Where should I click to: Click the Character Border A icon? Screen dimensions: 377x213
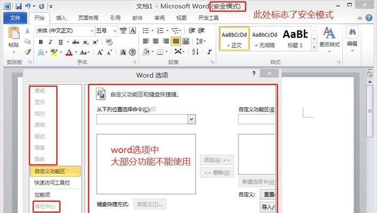coord(133,30)
